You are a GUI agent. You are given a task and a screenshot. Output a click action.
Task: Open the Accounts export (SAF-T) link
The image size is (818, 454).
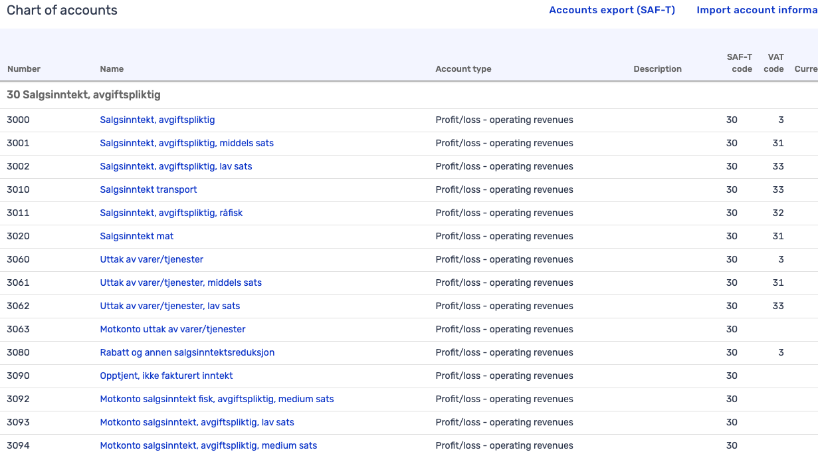611,10
